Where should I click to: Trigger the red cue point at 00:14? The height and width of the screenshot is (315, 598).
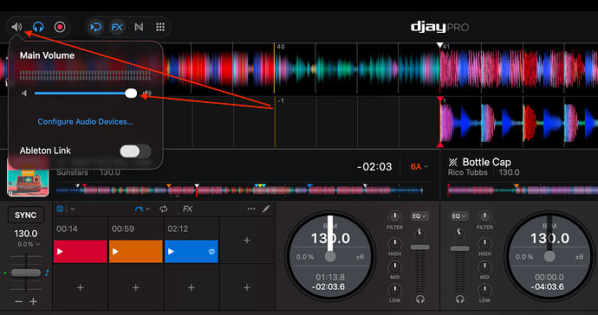(80, 251)
